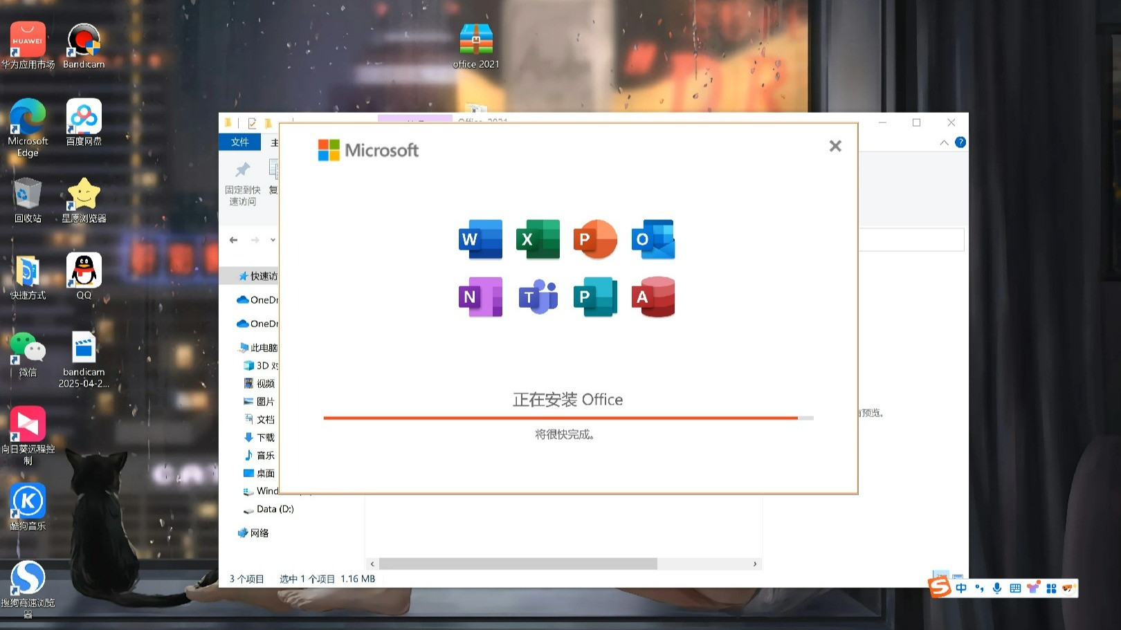1121x630 pixels.
Task: Click the Sogou input method logo
Action: 940,588
